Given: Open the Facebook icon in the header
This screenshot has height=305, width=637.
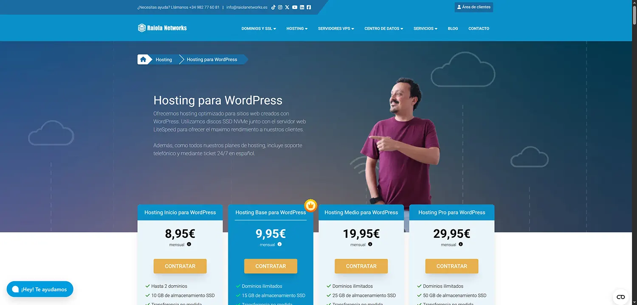Looking at the screenshot, I should [309, 7].
